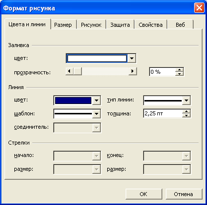Screen dimensions: 207x205
Task: Click transparency slider right arrow
Action: [x=133, y=71]
